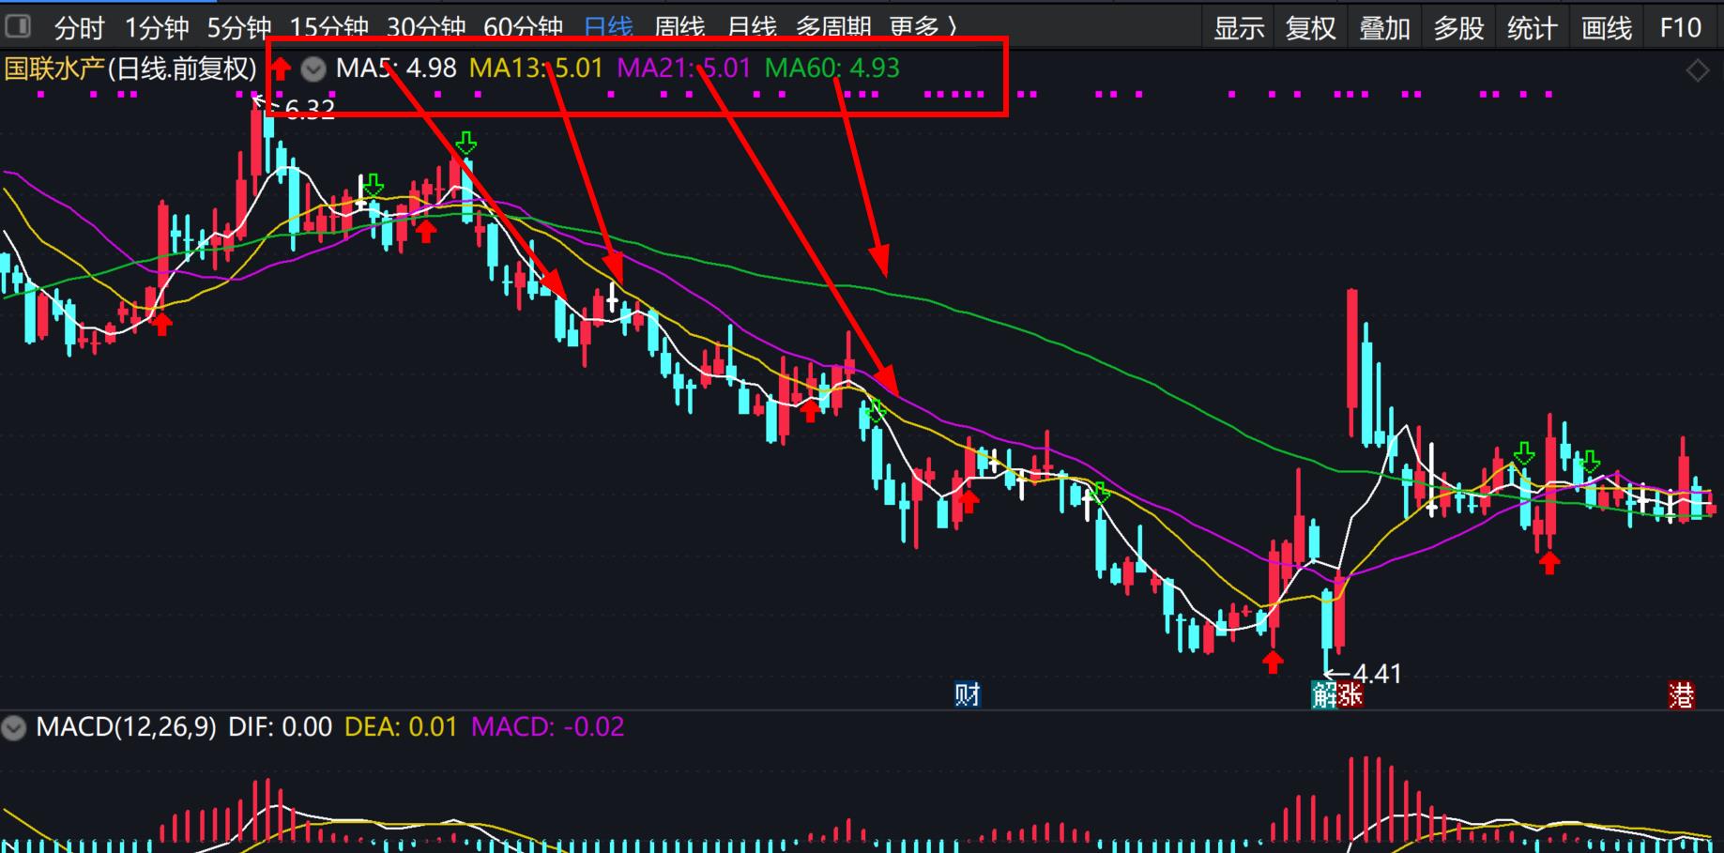1724x853 pixels.
Task: Click the MA60: 4.93 green label
Action: pyautogui.click(x=831, y=69)
